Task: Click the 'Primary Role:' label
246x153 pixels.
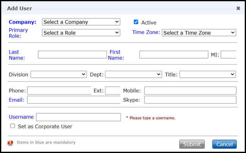Action: pyautogui.click(x=18, y=33)
